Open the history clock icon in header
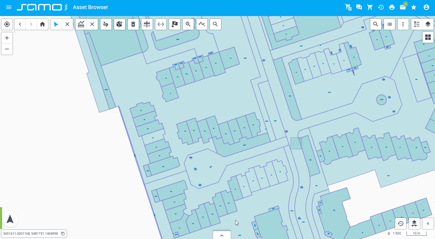The height and width of the screenshot is (239, 435). 381,7
